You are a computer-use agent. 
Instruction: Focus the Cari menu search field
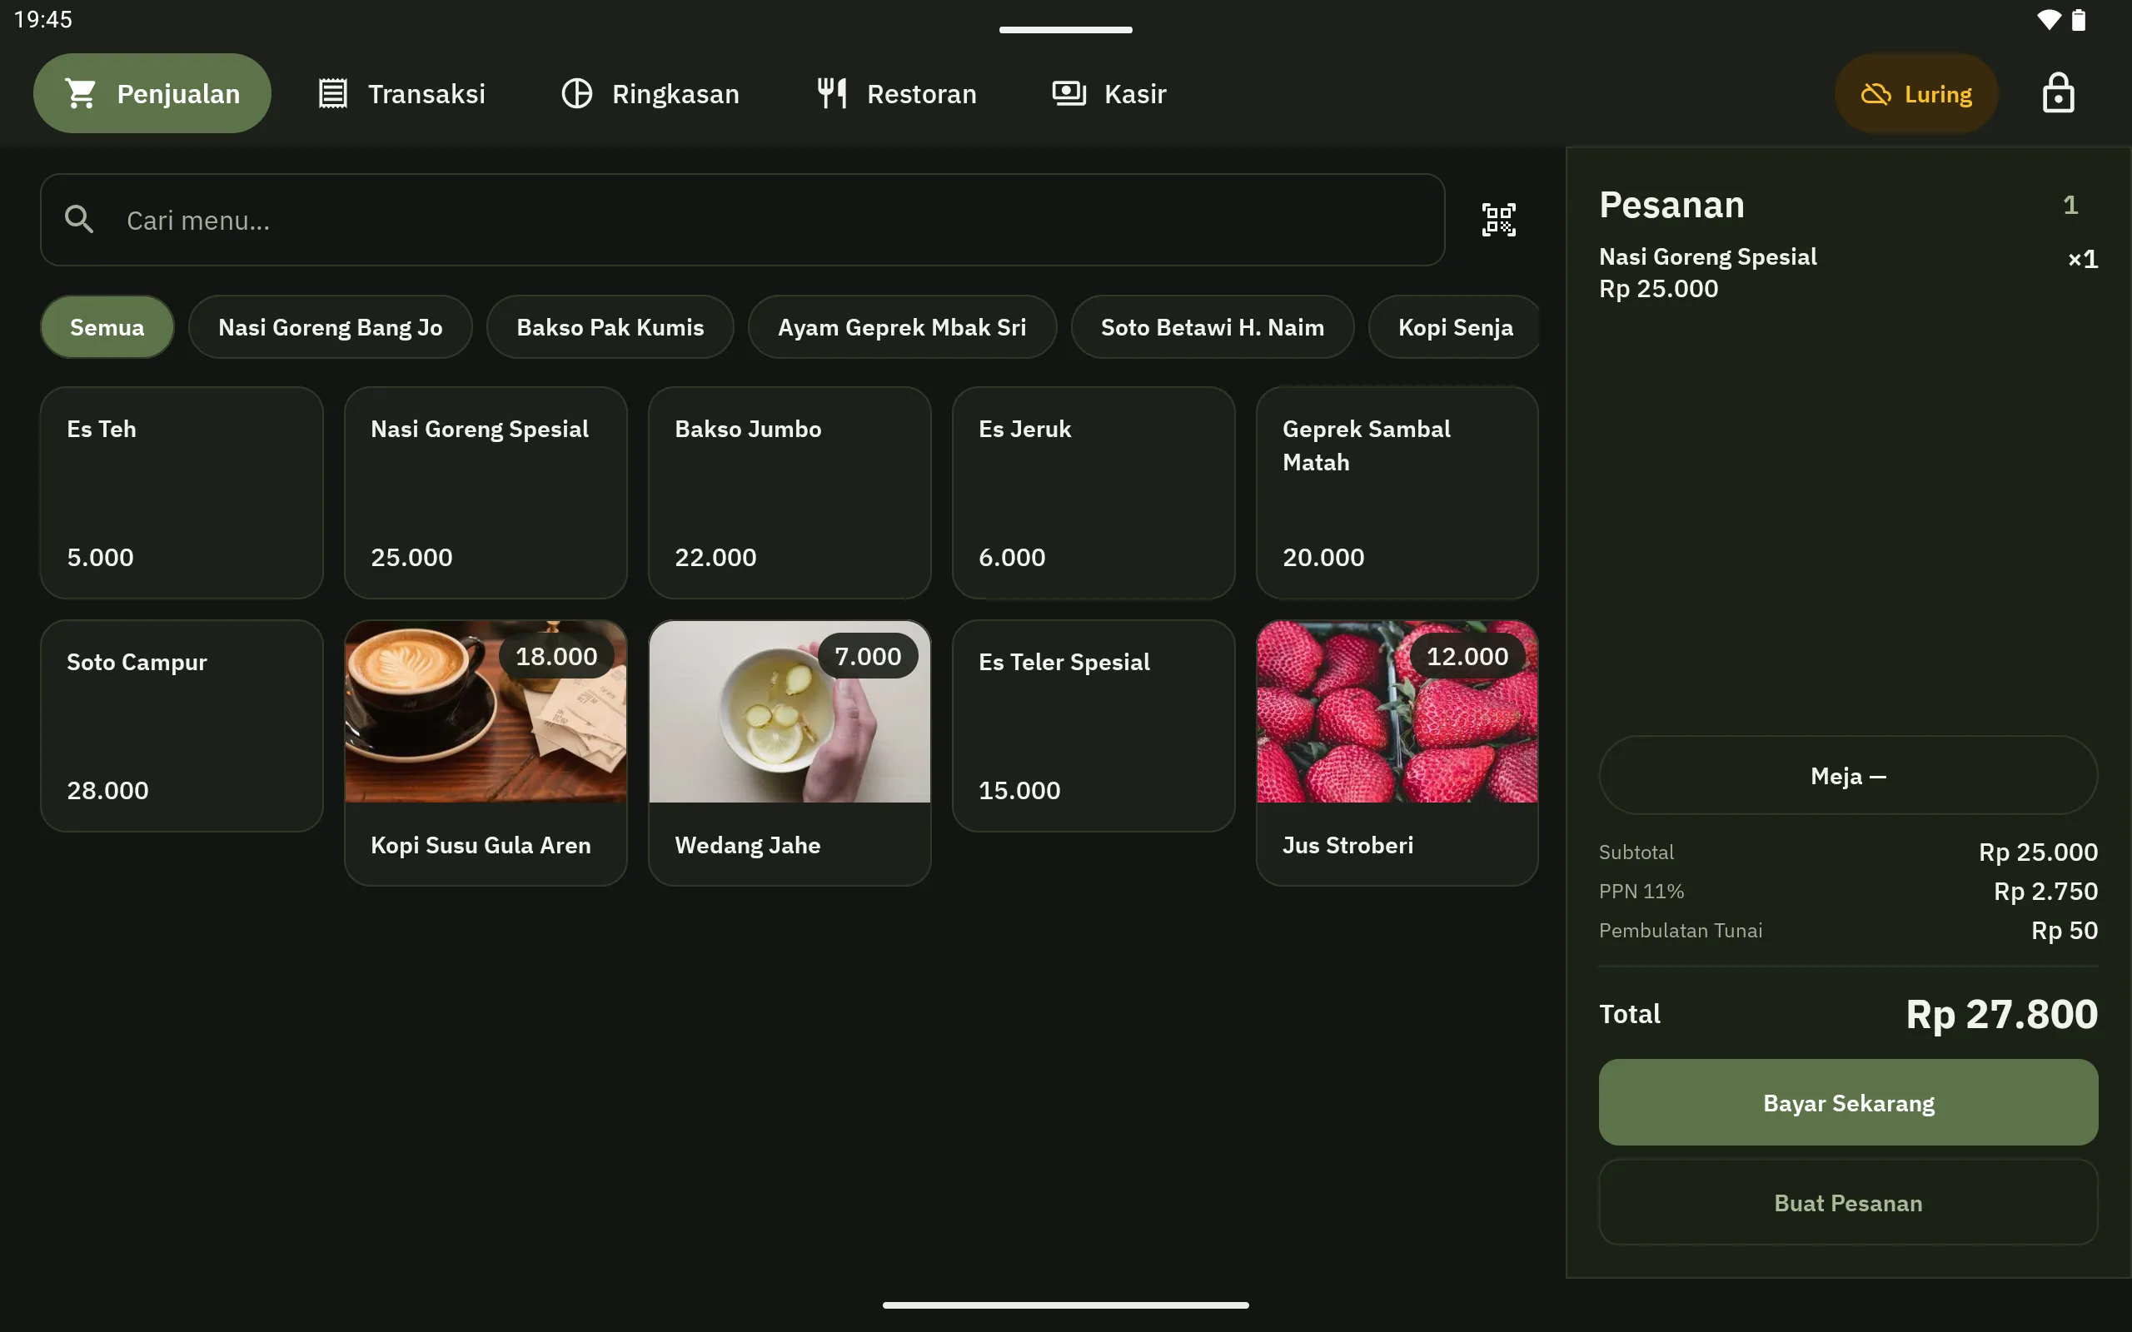(743, 219)
